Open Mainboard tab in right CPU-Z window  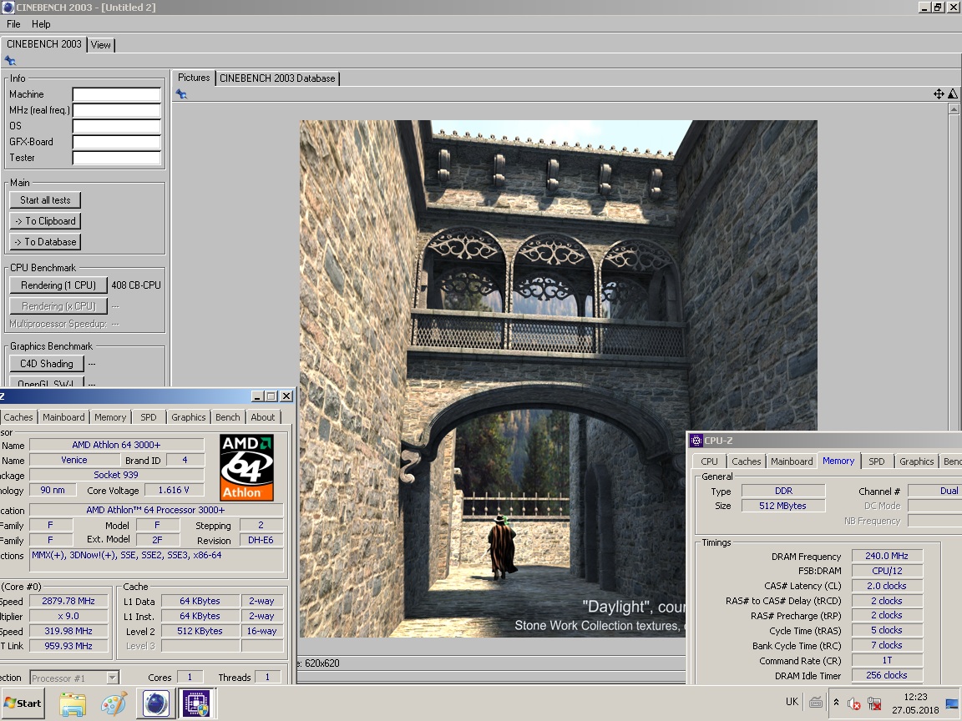792,461
